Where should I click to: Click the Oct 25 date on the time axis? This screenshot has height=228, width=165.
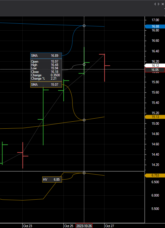pos(69,226)
